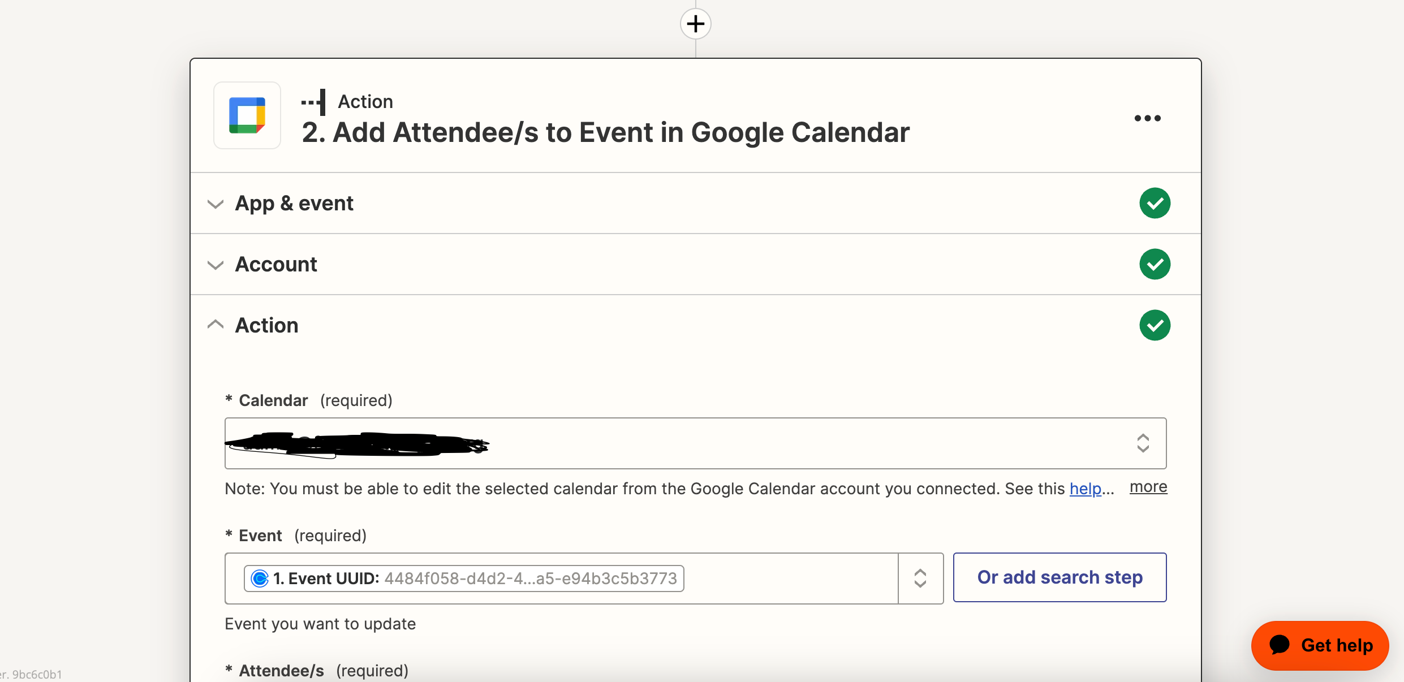Show more of the calendar note
1404x682 pixels.
pos(1148,487)
